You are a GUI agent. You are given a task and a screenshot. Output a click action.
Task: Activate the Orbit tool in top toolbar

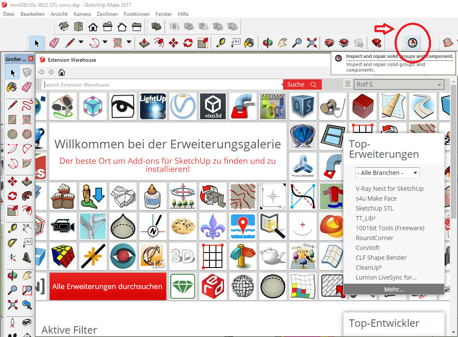click(x=268, y=42)
